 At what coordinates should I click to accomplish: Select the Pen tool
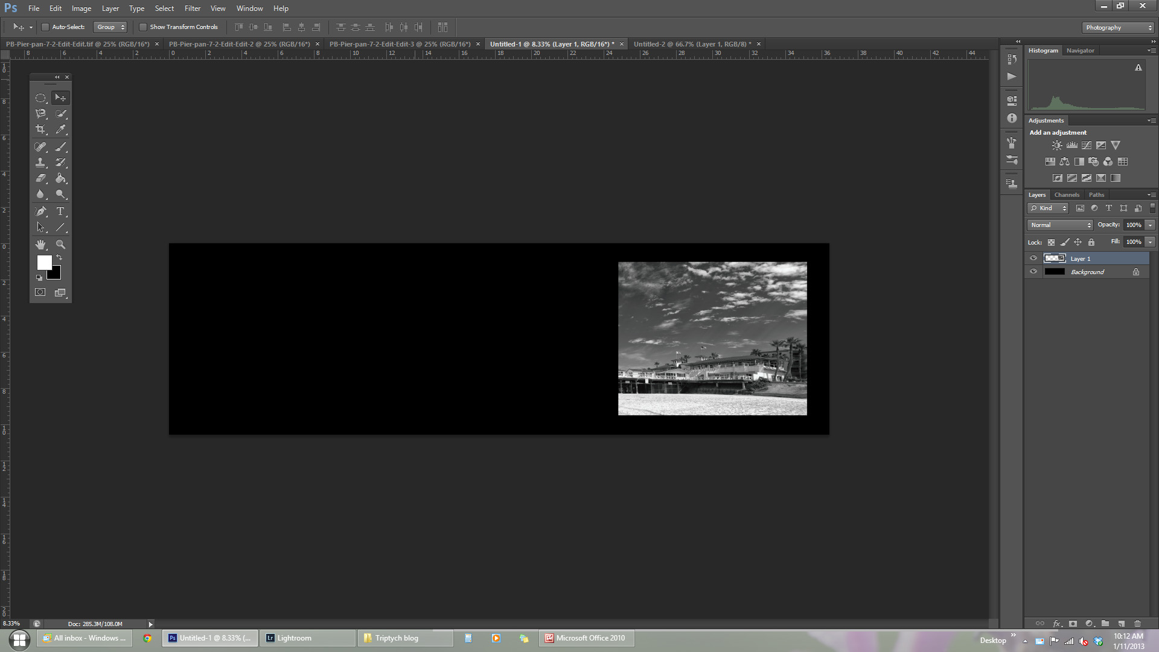40,211
